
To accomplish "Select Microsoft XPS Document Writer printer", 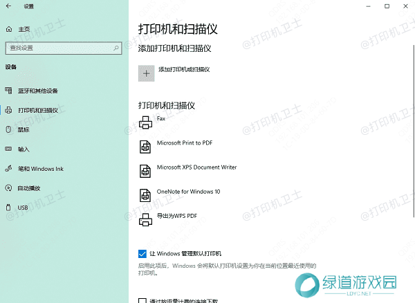I will (145, 170).
